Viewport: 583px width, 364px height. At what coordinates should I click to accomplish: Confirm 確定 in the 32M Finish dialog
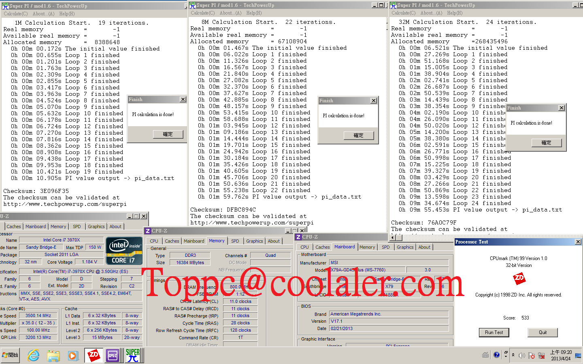click(x=547, y=143)
